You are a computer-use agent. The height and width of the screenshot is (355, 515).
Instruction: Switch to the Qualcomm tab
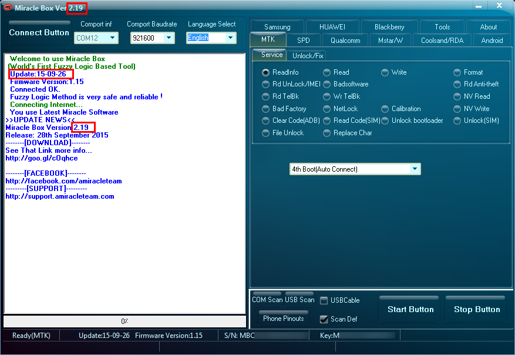pyautogui.click(x=345, y=41)
